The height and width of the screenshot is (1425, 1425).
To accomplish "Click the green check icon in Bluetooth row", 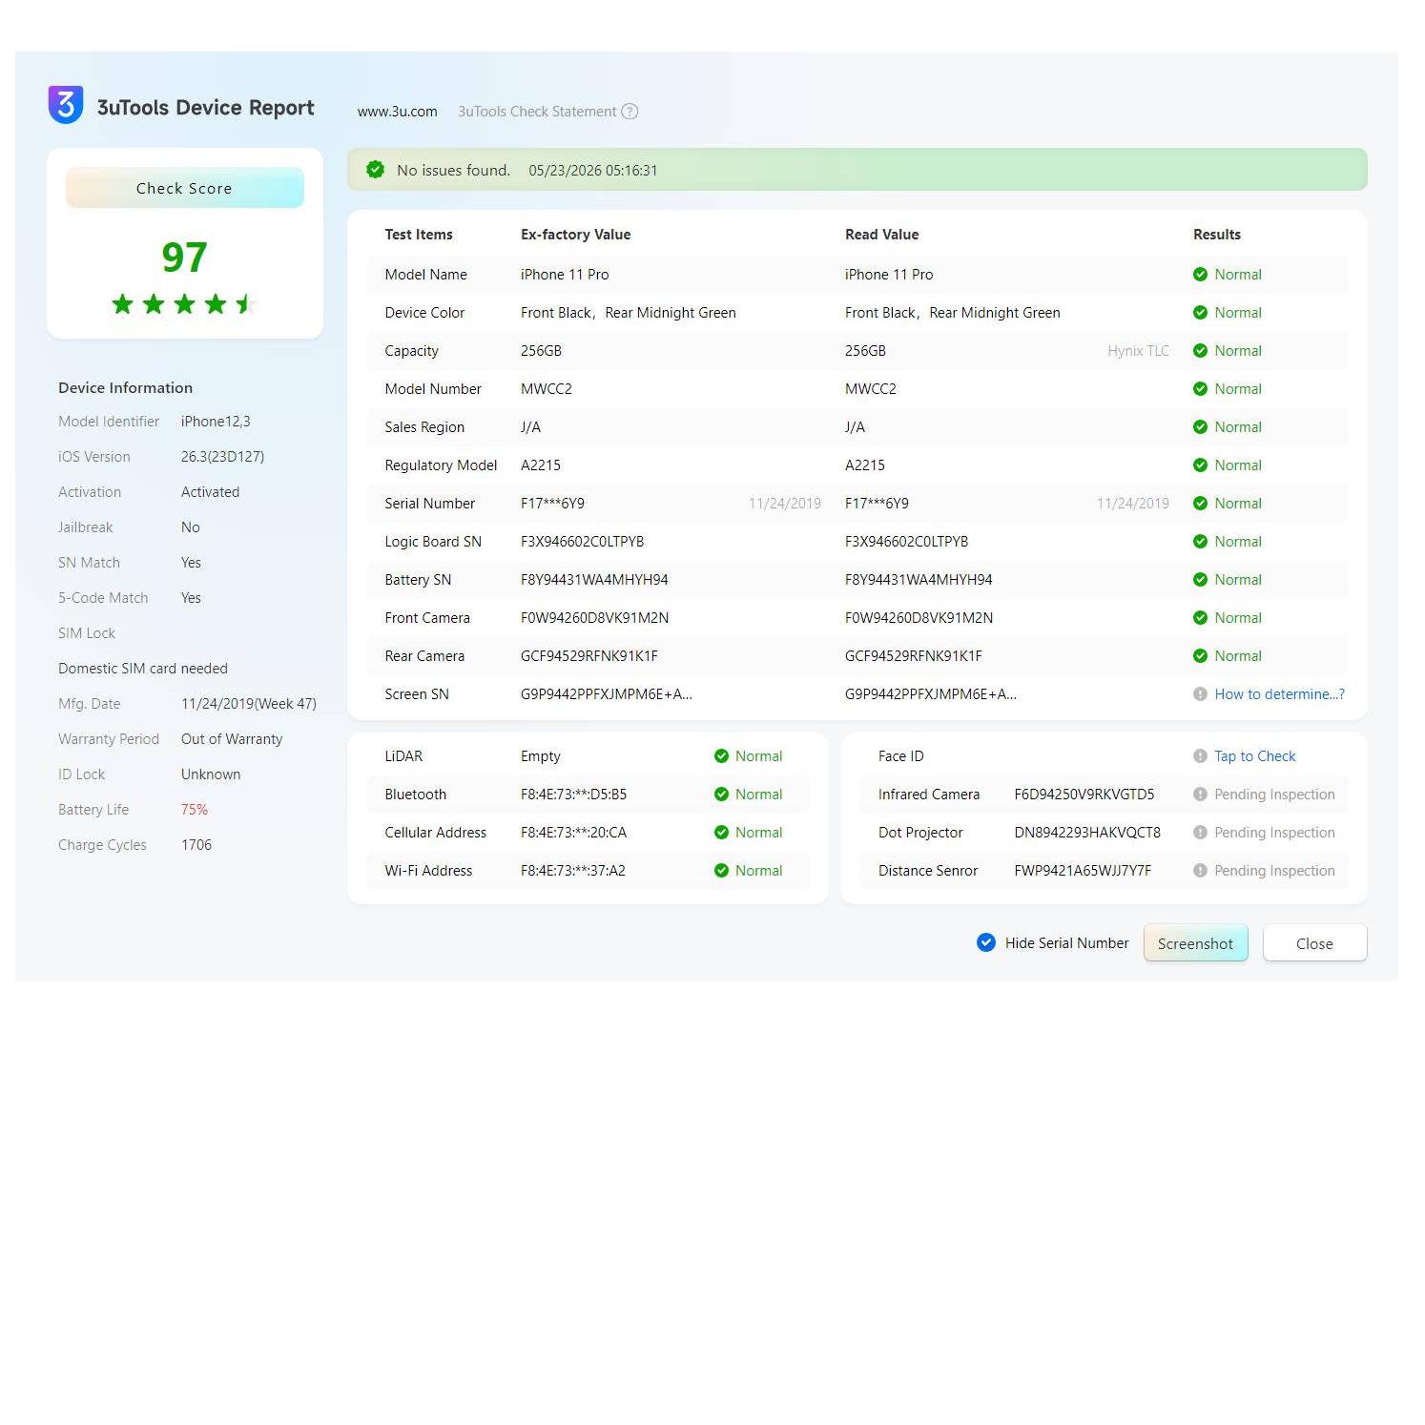I will coord(721,795).
